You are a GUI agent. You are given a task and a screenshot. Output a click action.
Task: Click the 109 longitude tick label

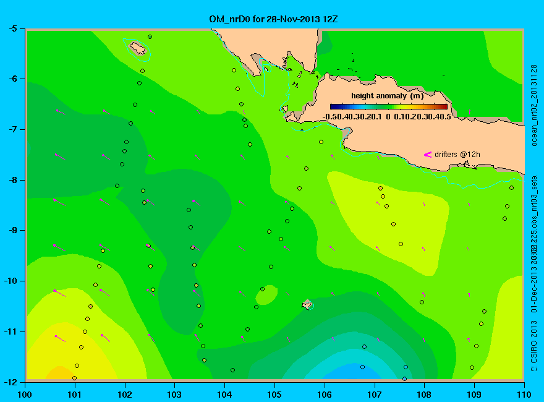(x=474, y=395)
